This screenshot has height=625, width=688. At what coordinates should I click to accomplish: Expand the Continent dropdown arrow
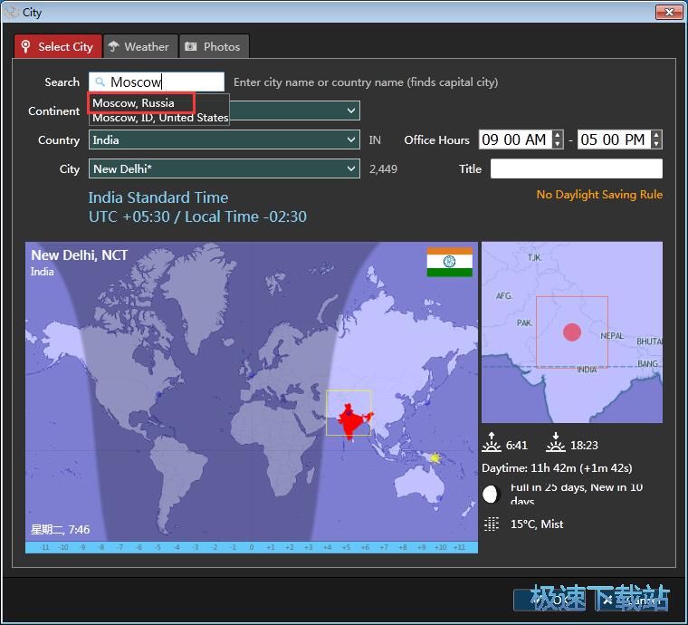click(x=351, y=111)
